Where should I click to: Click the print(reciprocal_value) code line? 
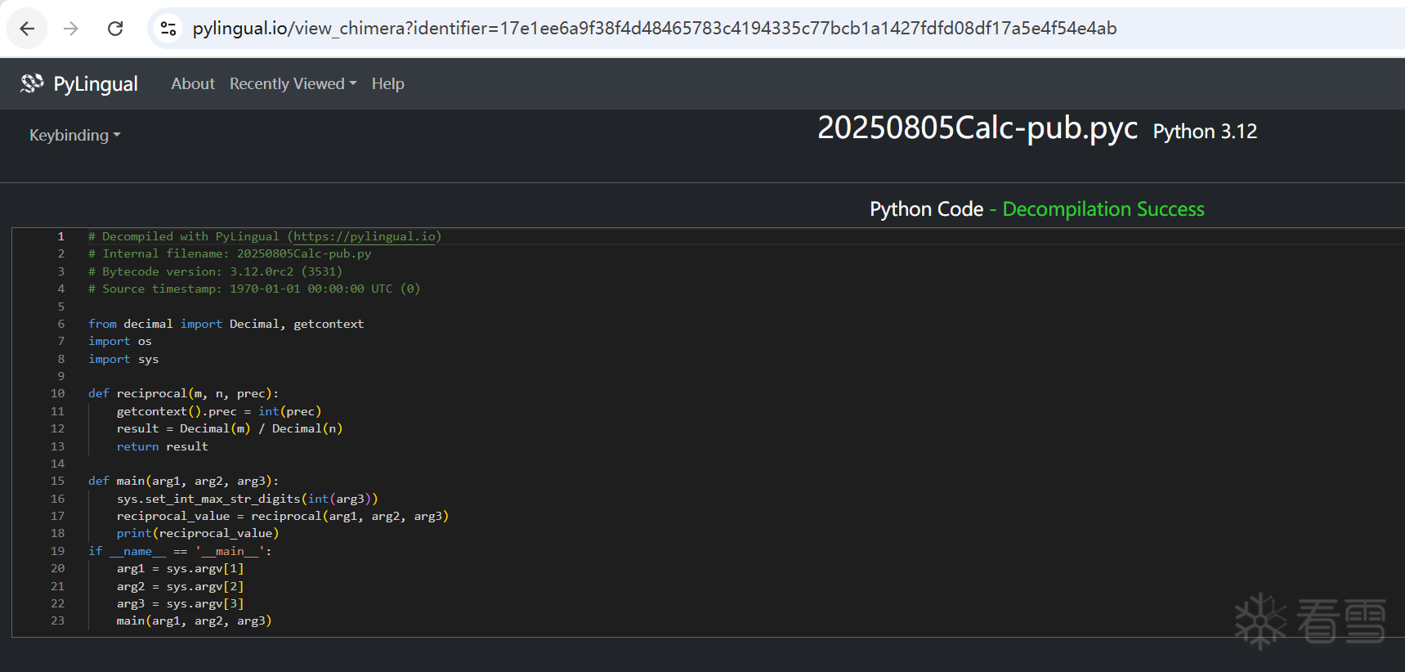click(x=197, y=534)
